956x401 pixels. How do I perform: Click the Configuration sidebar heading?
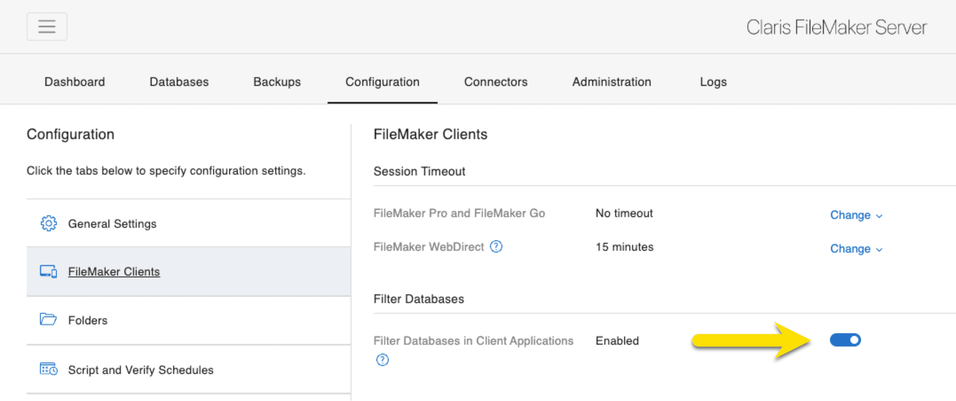click(70, 134)
